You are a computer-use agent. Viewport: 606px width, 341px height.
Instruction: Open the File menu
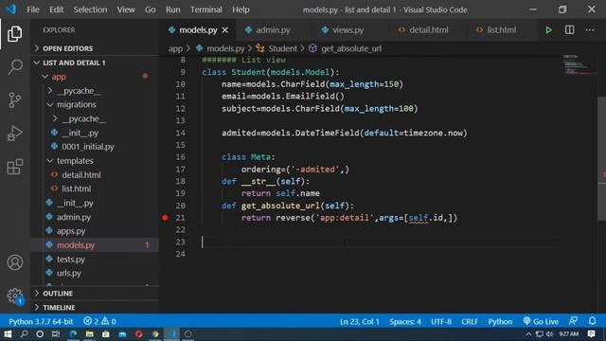[x=33, y=9]
